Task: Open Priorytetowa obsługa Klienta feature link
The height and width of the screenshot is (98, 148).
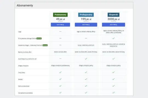Action: point(27,38)
